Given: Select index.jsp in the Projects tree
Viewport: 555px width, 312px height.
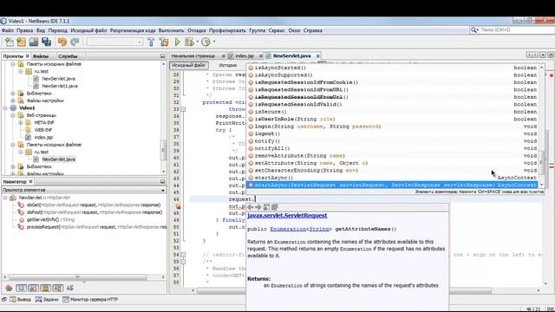Looking at the screenshot, I should click(x=43, y=137).
